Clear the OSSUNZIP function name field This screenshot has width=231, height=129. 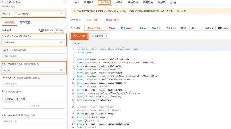(x=61, y=42)
